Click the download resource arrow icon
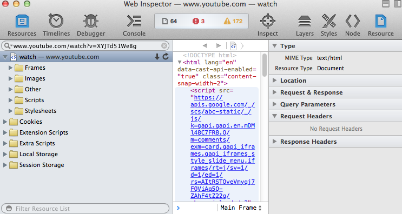This screenshot has width=402, height=214. (157, 57)
